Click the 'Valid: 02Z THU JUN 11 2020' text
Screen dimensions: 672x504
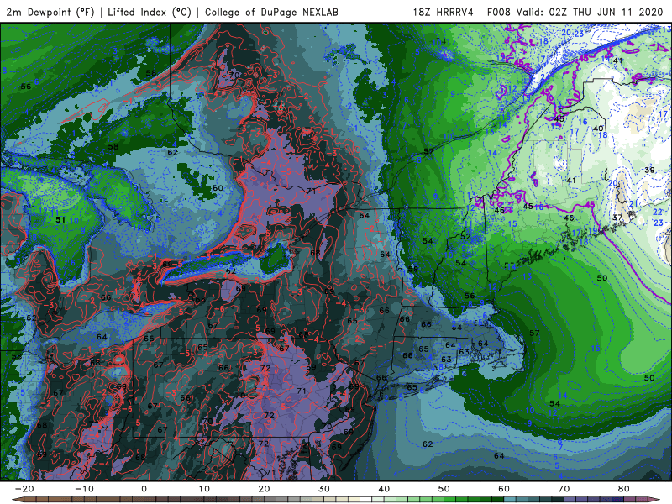tap(590, 12)
